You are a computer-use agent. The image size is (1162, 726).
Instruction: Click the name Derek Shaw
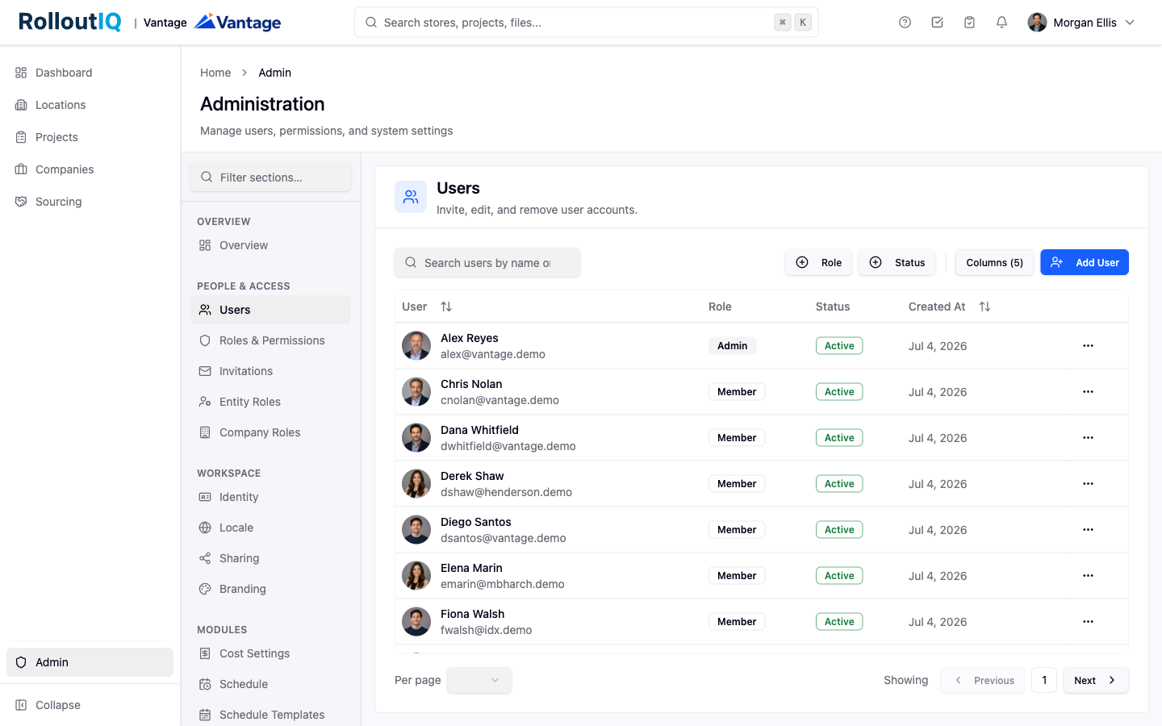coord(472,476)
